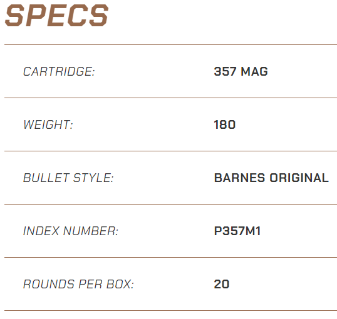Click the word ROUNDS in last row
337x319 pixels.
pos(49,284)
